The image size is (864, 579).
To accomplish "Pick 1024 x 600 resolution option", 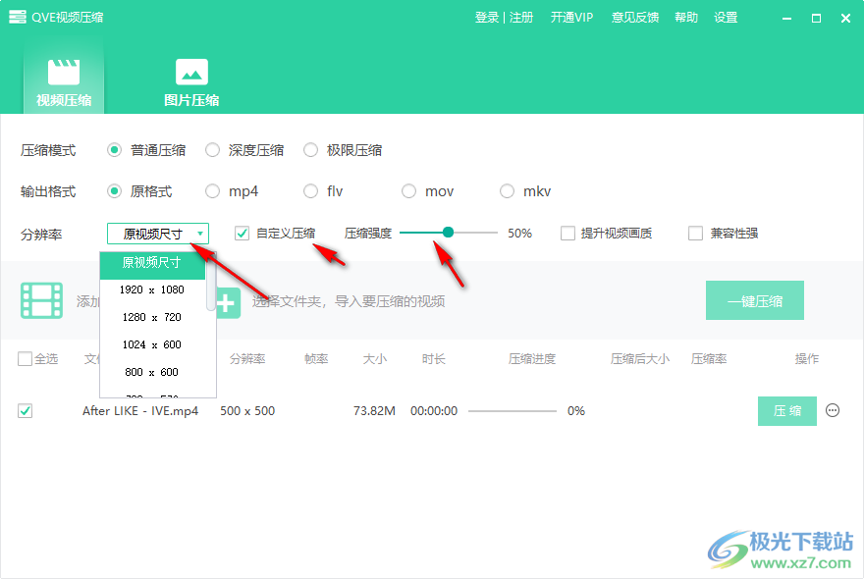I will pos(152,344).
